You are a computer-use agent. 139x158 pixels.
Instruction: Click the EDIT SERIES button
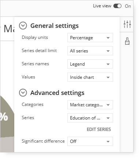(99, 129)
